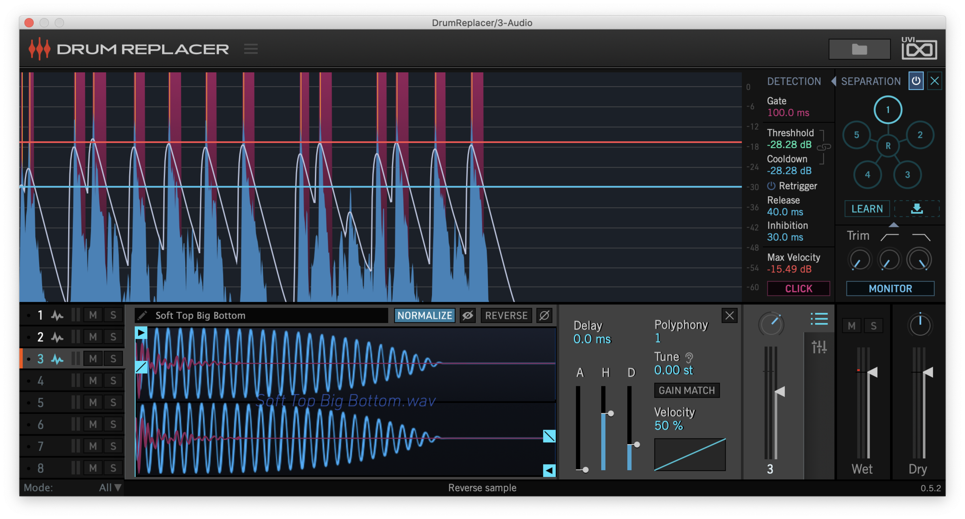Select separation node 1 in the circle diagram
Viewport: 965px width, 519px height.
click(888, 110)
